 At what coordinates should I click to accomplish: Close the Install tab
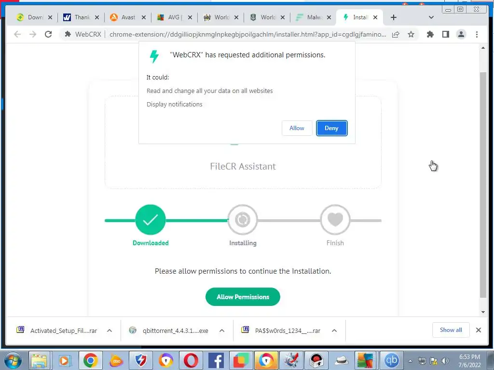point(375,17)
